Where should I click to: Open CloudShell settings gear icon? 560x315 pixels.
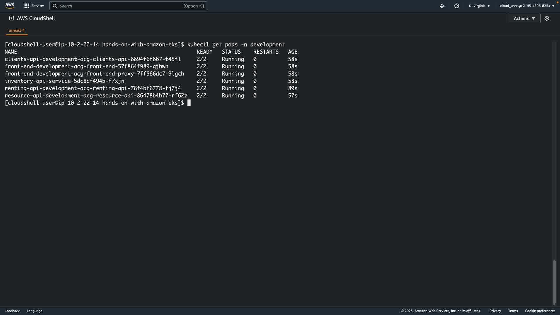click(x=547, y=18)
